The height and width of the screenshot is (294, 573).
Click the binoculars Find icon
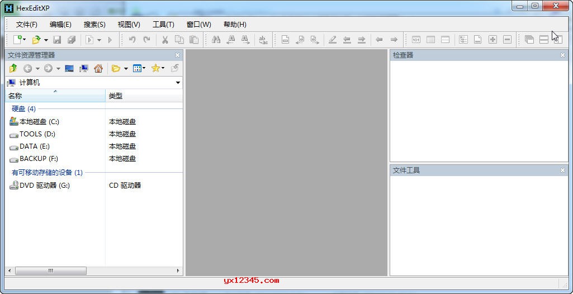[216, 40]
